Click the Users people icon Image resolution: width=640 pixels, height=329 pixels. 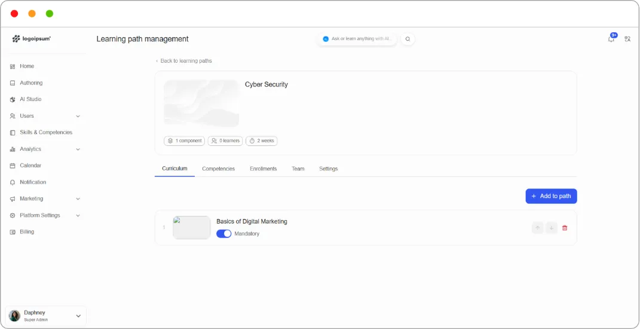pyautogui.click(x=12, y=116)
